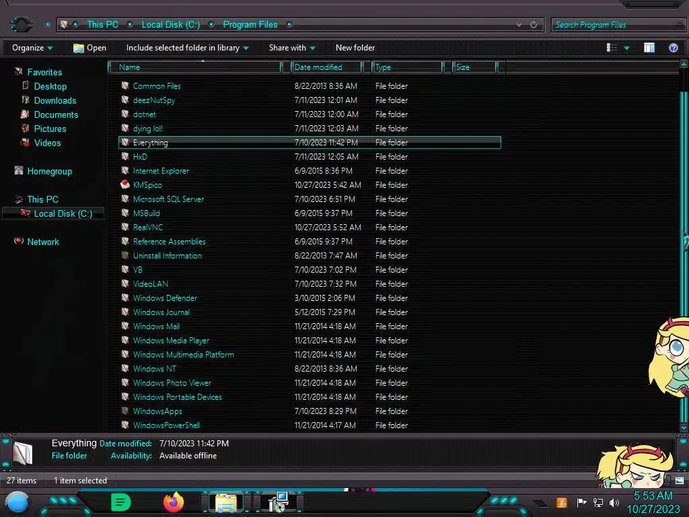Click the change view icon
689x517 pixels.
[x=612, y=48]
